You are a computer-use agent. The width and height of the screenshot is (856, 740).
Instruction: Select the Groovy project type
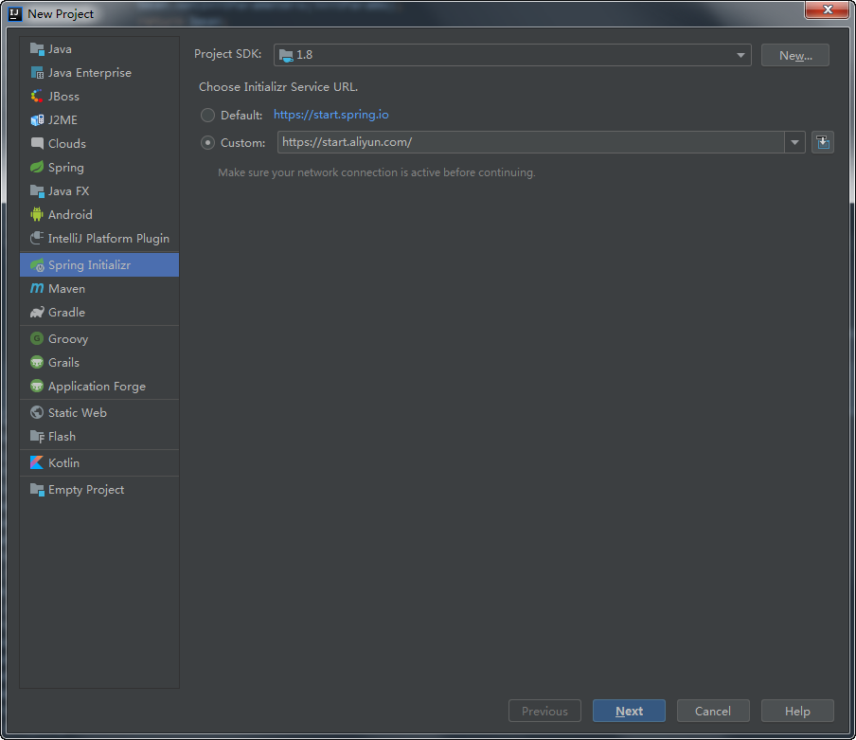click(65, 338)
